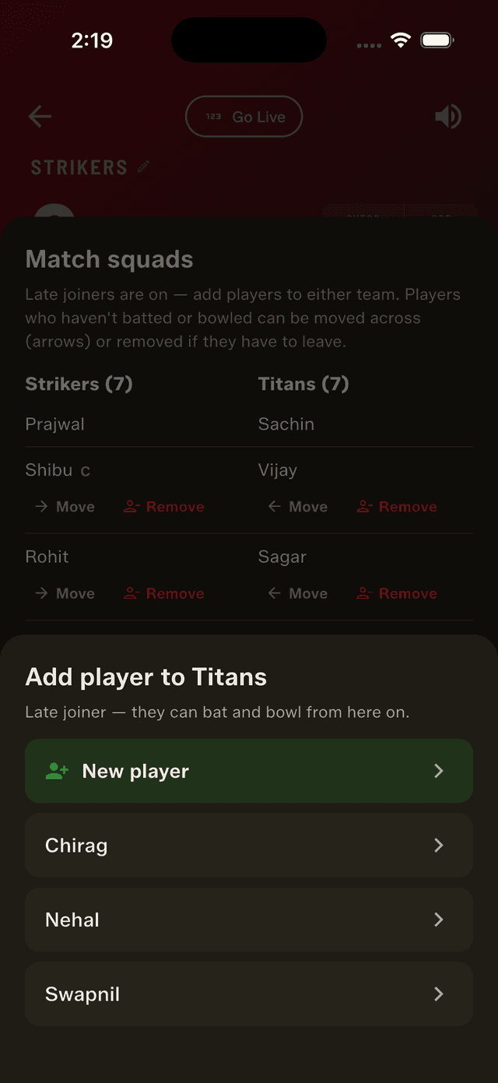Remove Vijay from Titans
The image size is (498, 1083).
tap(397, 507)
